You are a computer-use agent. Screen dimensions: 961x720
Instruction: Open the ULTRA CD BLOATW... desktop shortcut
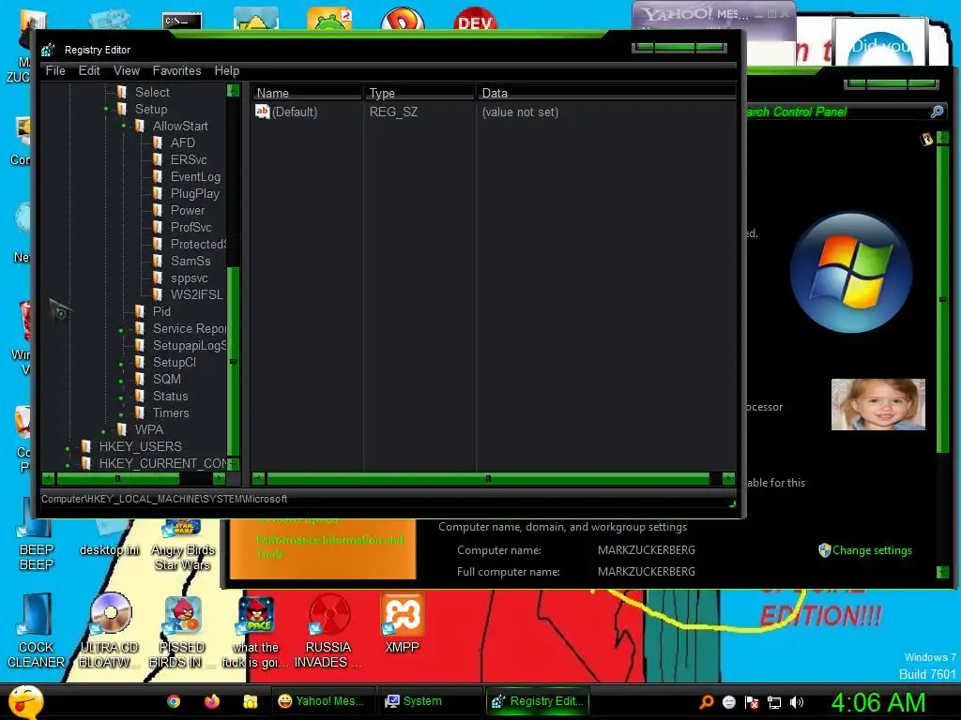point(109,631)
